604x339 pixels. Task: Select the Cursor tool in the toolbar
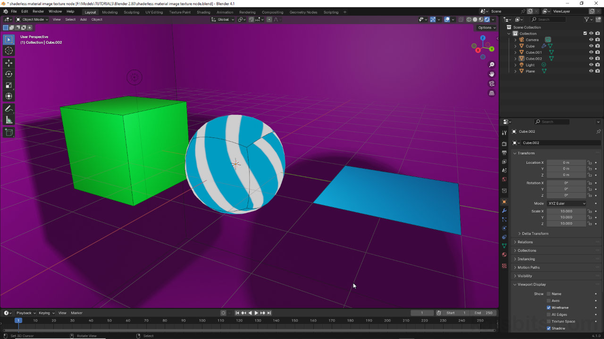pyautogui.click(x=8, y=51)
